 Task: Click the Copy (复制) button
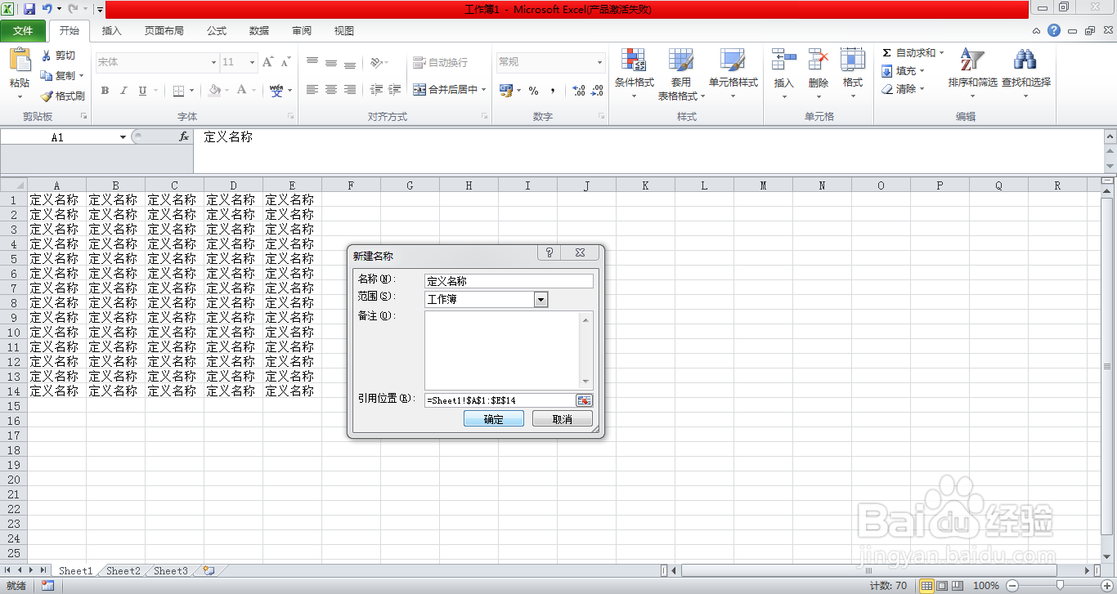point(58,75)
